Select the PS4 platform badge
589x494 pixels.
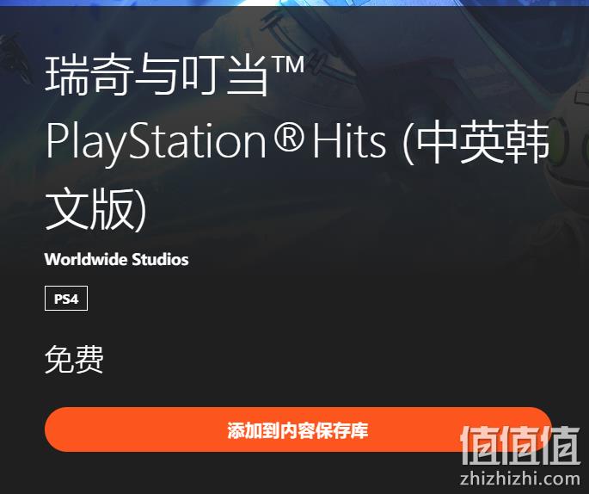pyautogui.click(x=66, y=299)
